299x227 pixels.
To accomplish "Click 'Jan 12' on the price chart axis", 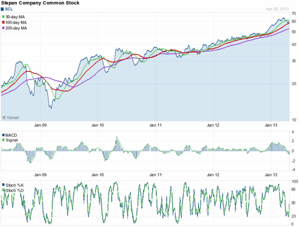I will click(x=213, y=125).
